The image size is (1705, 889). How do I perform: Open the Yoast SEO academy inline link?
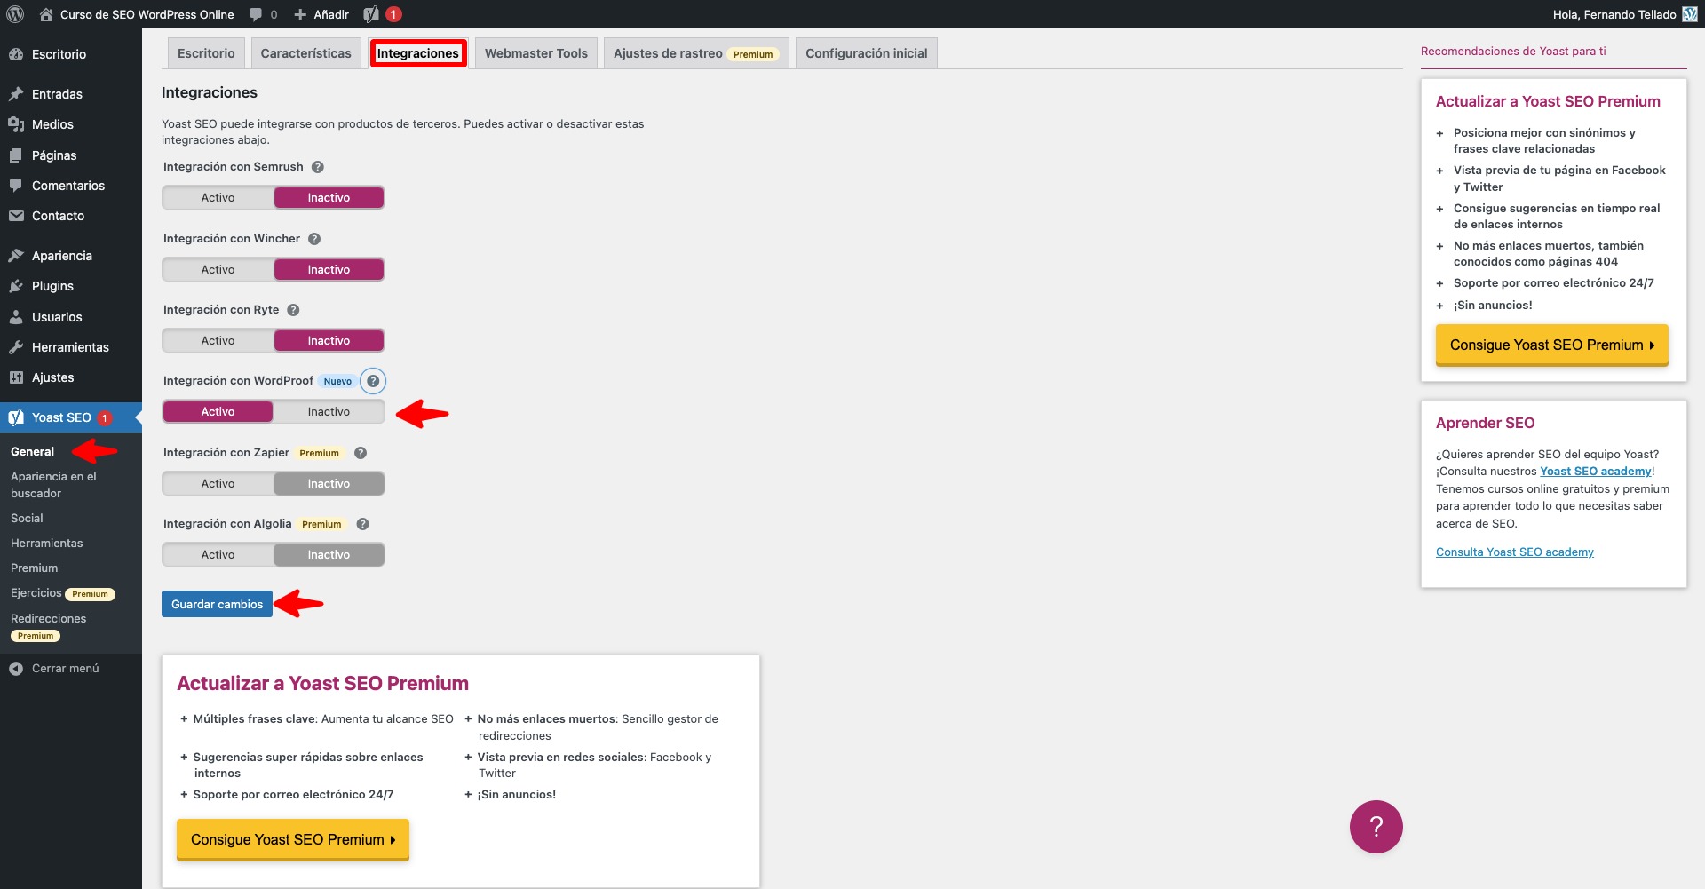tap(1595, 472)
